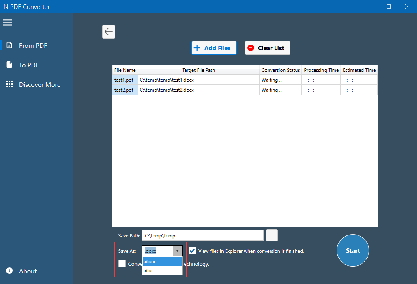Image resolution: width=417 pixels, height=284 pixels.
Task: Open the To PDF section
Action: (29, 65)
